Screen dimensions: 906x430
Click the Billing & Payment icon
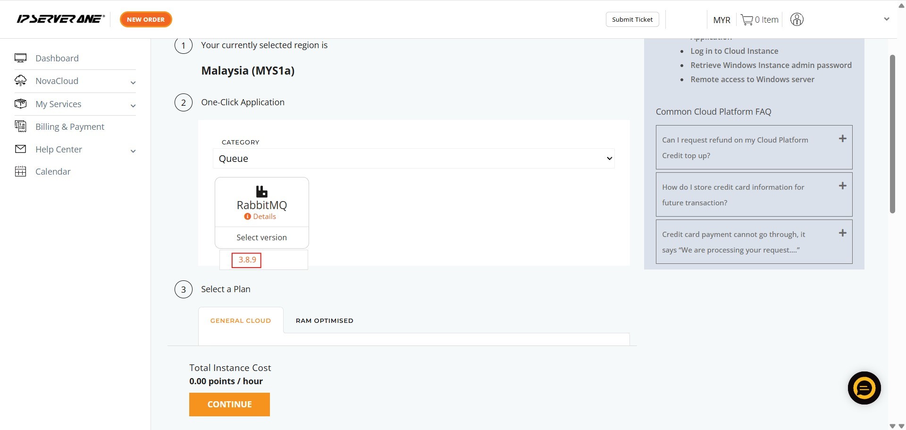pyautogui.click(x=20, y=126)
